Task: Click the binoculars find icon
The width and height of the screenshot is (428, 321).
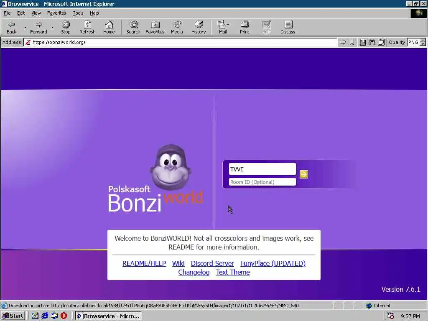Action: [372, 42]
